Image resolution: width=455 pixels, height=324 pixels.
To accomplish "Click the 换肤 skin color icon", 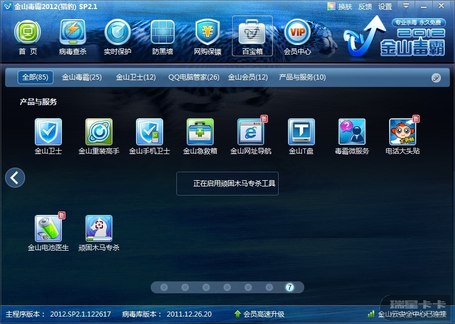I will 331,6.
